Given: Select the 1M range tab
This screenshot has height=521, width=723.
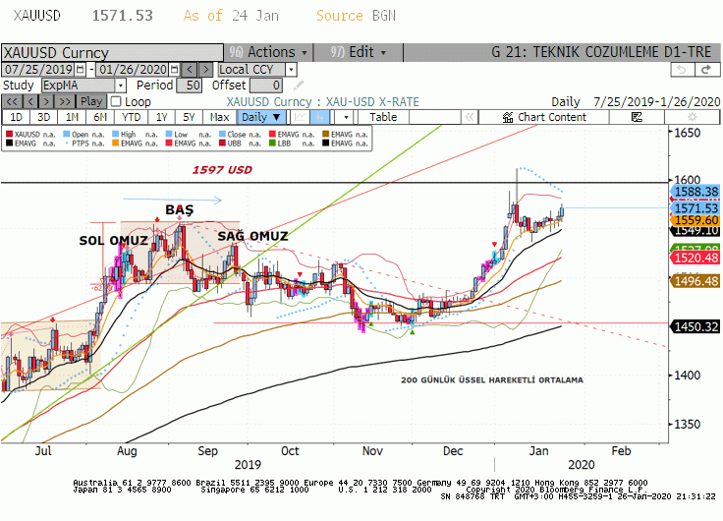Looking at the screenshot, I should pyautogui.click(x=72, y=117).
